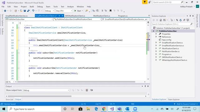The image size is (200, 112).
Task: Toggle the bookmark icon in toolbar
Action: click(110, 11)
